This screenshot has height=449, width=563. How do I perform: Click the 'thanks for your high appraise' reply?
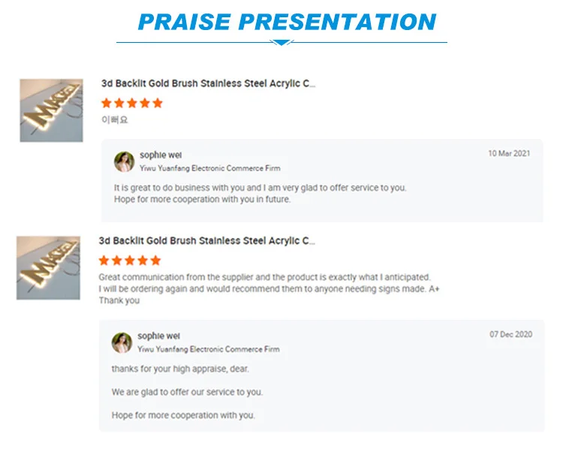pos(180,369)
